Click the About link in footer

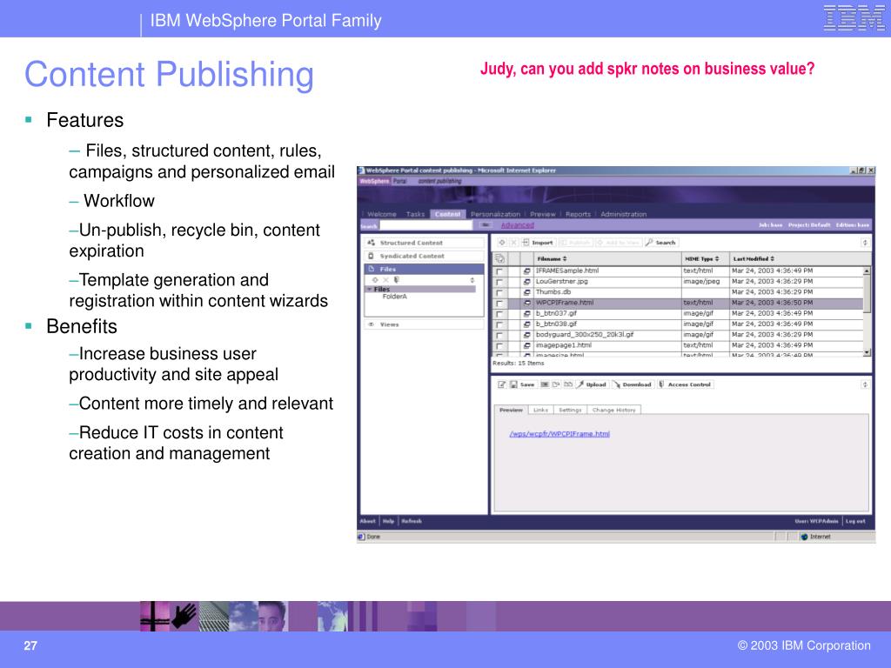368,521
